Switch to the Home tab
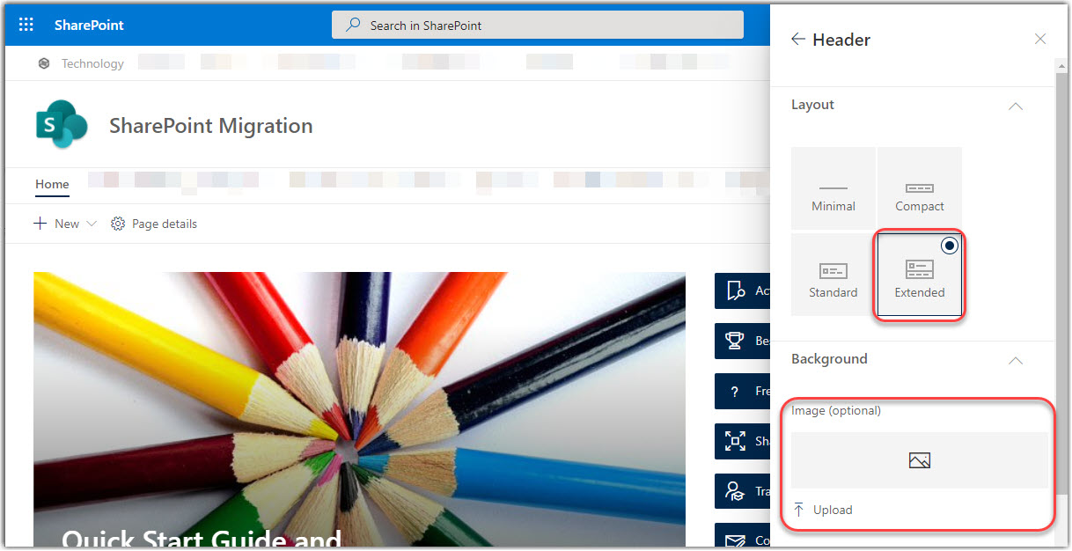The width and height of the screenshot is (1072, 551). pyautogui.click(x=51, y=185)
